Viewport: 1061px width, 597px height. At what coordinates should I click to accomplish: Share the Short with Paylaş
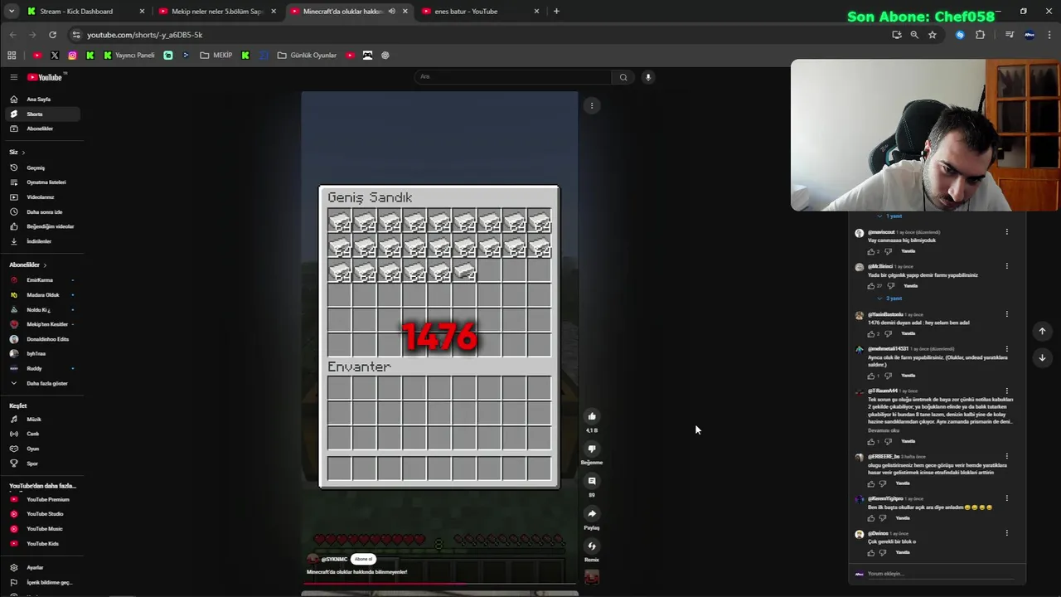[592, 513]
